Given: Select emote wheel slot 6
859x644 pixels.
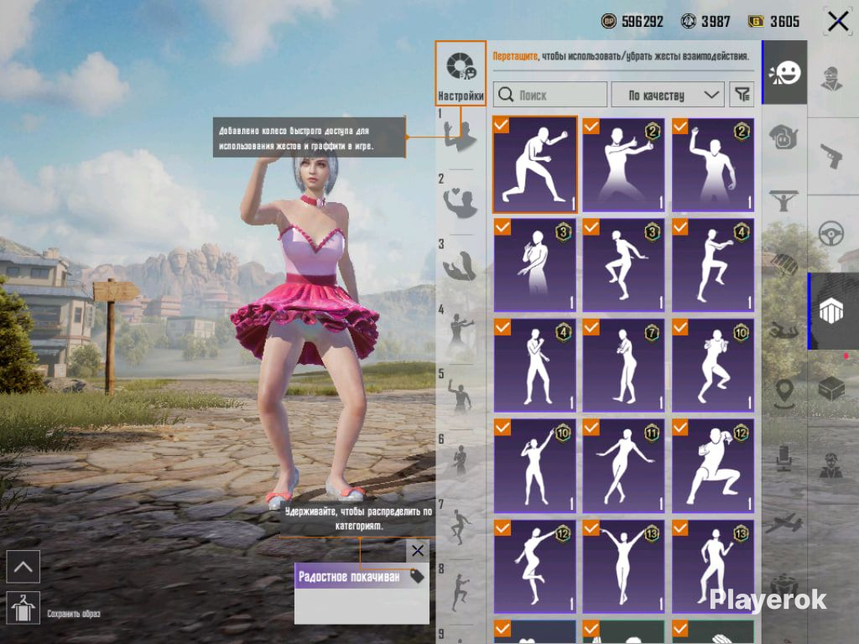Looking at the screenshot, I should (459, 461).
